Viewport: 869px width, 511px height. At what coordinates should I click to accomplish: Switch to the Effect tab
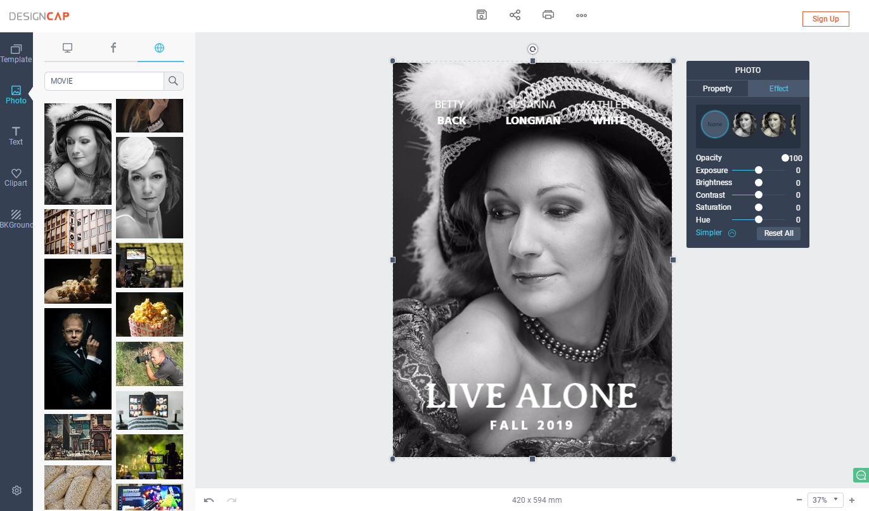click(778, 88)
